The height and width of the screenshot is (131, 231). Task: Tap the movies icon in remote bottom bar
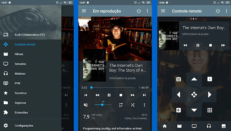179,126
